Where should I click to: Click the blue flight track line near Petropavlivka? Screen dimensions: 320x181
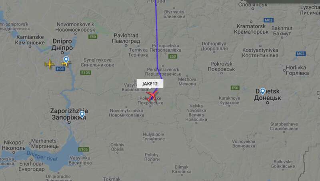click(157, 51)
